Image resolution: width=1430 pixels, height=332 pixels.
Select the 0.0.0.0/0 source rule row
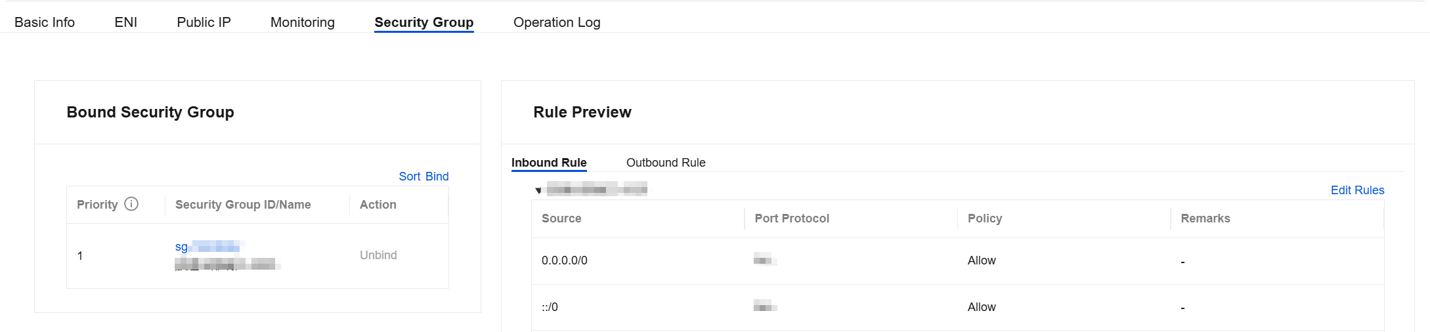(x=957, y=261)
